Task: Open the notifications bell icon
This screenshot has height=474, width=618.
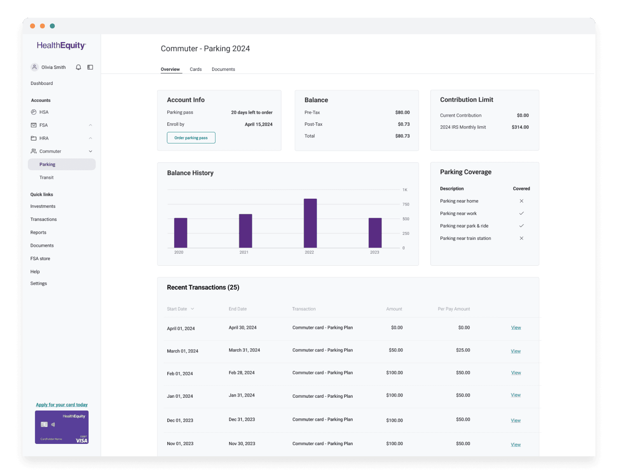Action: click(78, 67)
